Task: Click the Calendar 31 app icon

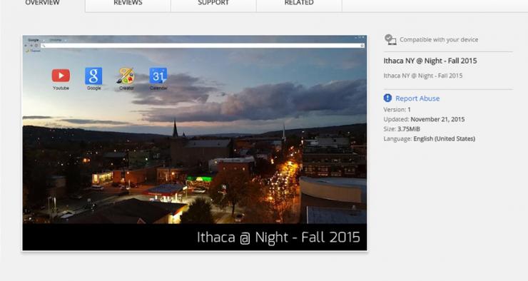Action: (158, 76)
